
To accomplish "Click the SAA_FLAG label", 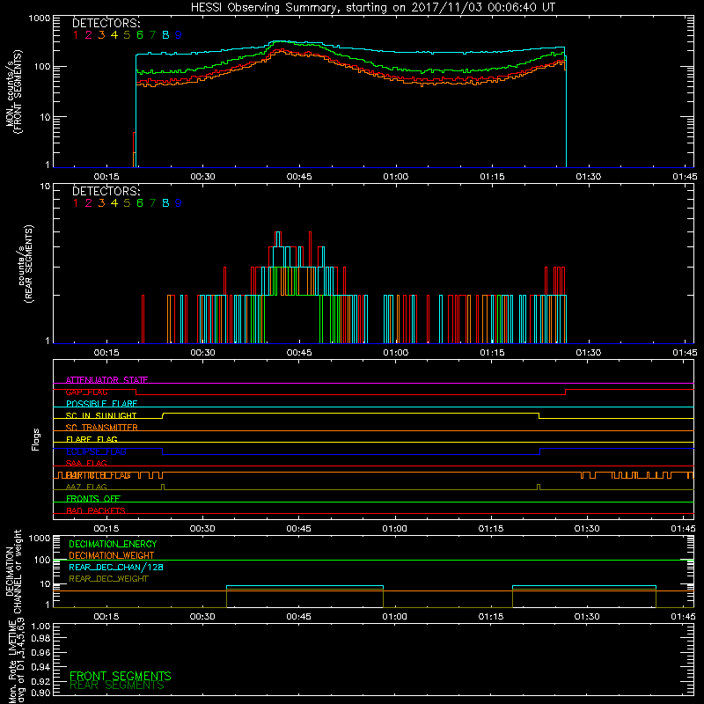I will (x=86, y=463).
